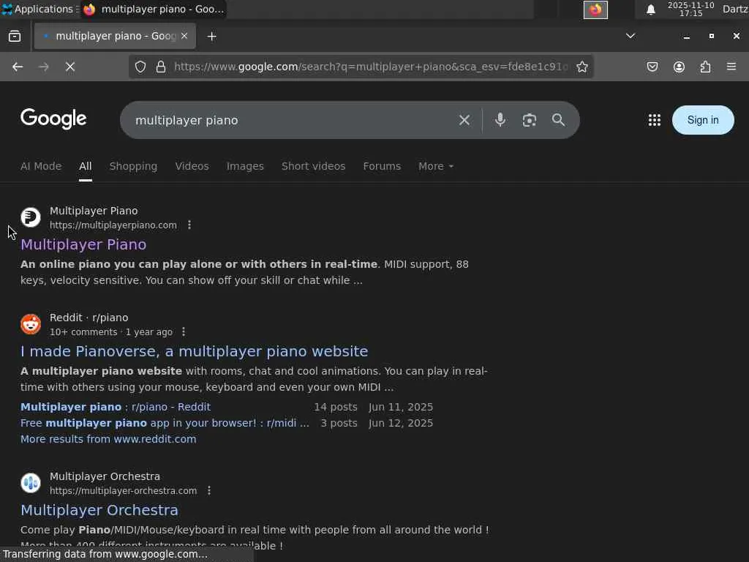Open the Firefox account icon
Image resolution: width=749 pixels, height=562 pixels.
click(679, 67)
